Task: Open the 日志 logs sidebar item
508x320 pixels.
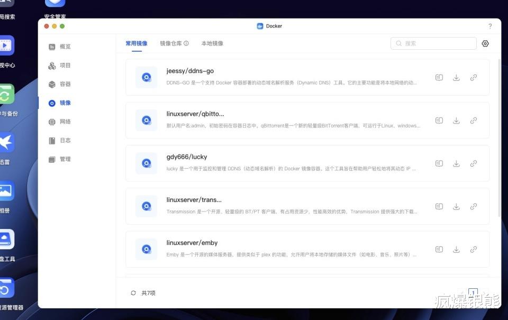Action: pyautogui.click(x=60, y=141)
